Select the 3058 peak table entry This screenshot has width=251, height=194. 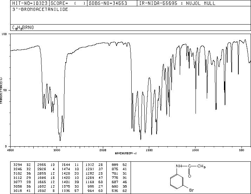tap(22, 187)
